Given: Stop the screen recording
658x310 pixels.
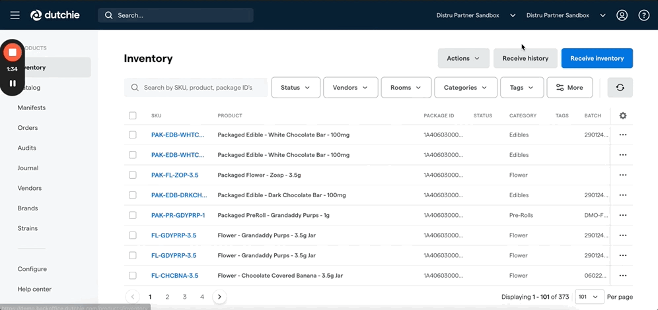Looking at the screenshot, I should (13, 52).
